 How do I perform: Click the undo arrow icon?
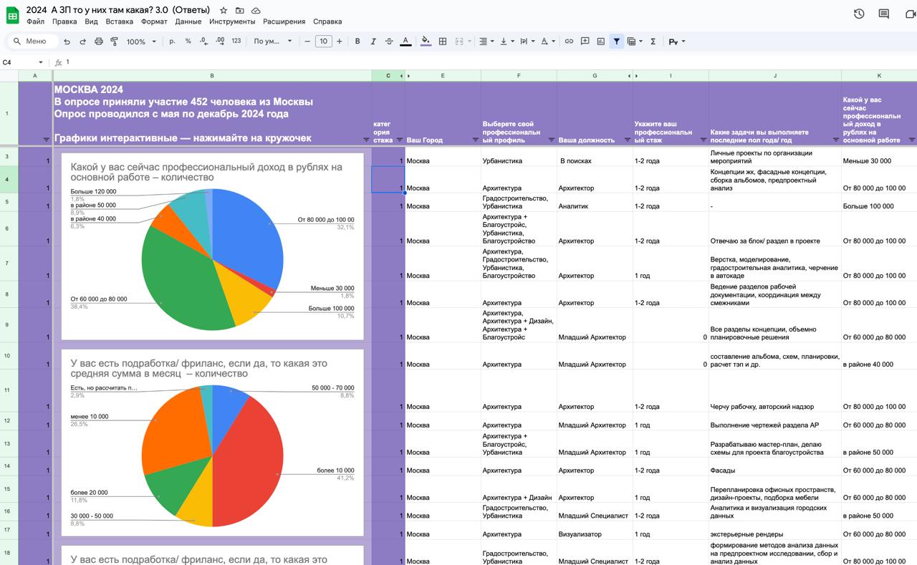click(x=67, y=42)
